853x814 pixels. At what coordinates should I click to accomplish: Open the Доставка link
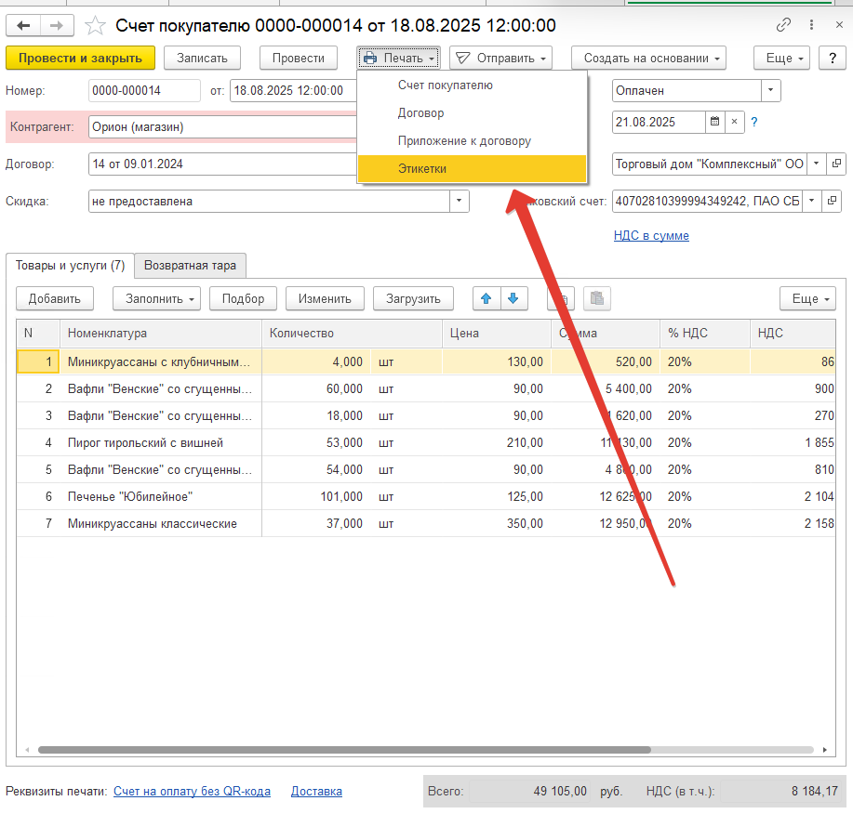(x=316, y=791)
